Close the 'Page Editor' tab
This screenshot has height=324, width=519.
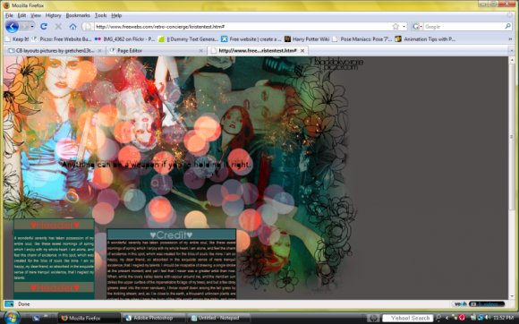point(201,51)
